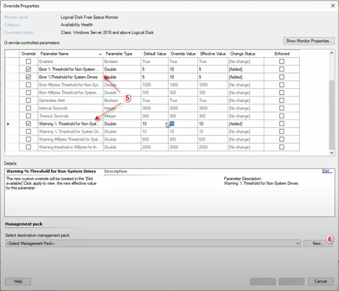This screenshot has width=339, height=291.
Task: Open the Select Management Pack dropdown
Action: [153, 243]
